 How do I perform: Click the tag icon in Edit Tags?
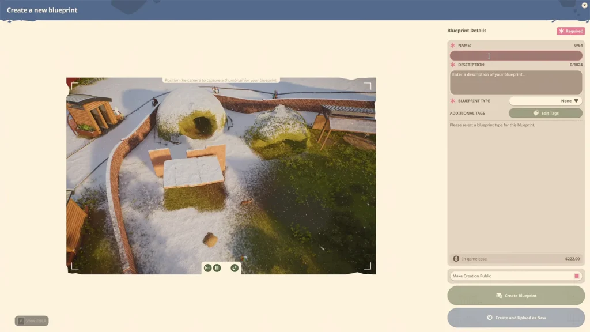point(536,113)
